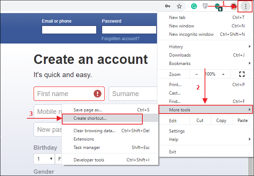Click the page vertical scrollbar
Screen dimensions: 254x176
[250, 167]
